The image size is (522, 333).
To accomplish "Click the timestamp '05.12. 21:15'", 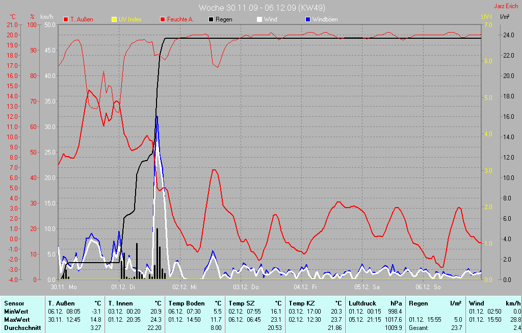I will [365, 320].
